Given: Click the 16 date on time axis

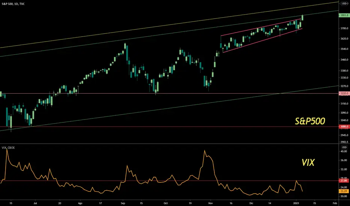Looking at the screenshot, I should (x=231, y=203).
